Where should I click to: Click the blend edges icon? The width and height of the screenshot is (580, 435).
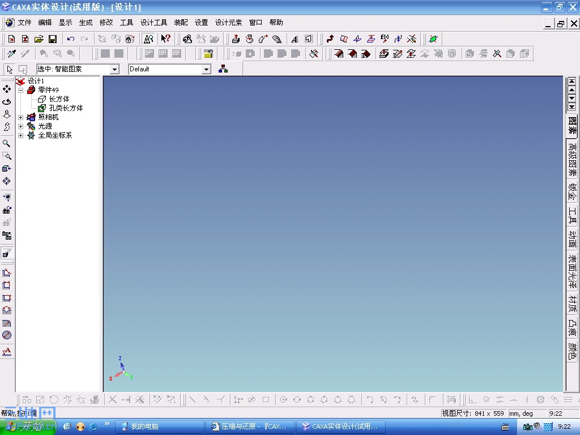(x=338, y=54)
